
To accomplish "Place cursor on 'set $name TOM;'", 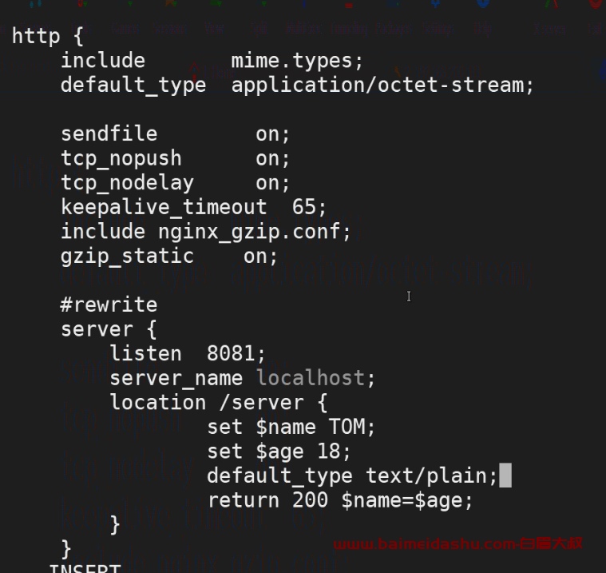I will click(291, 427).
